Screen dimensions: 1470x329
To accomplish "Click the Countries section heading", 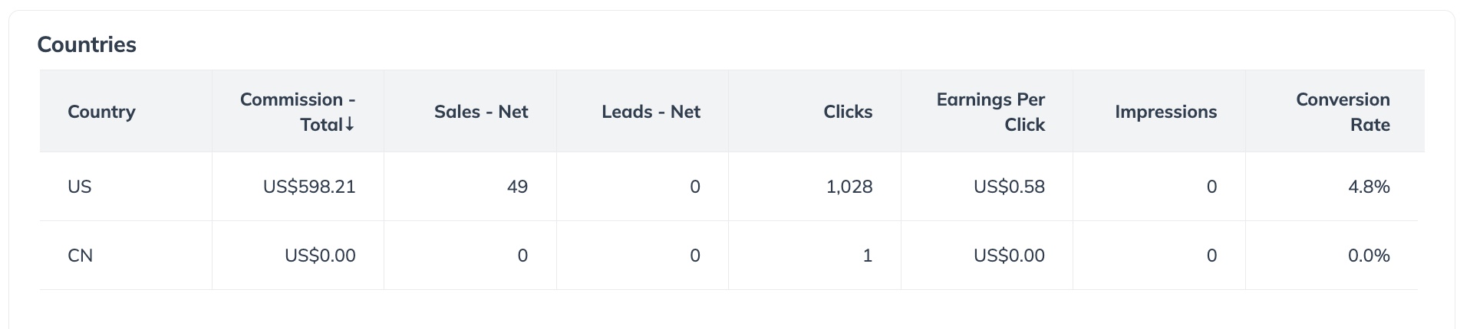I will pos(87,44).
